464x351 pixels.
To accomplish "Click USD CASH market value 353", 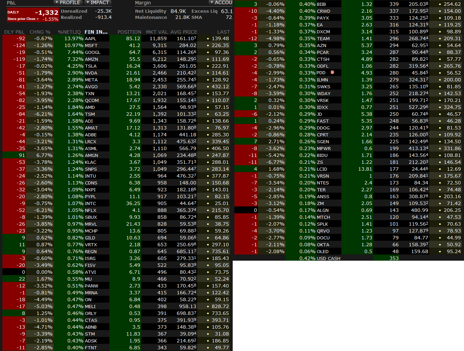I will [x=394, y=258].
